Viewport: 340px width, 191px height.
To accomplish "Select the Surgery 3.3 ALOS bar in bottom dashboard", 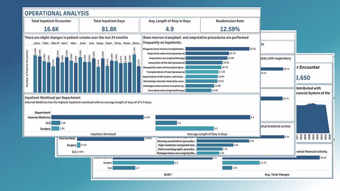I will pos(143,163).
